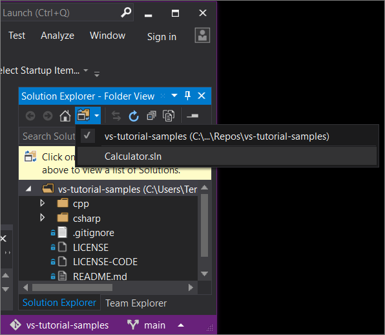
Task: Click the Git branch fork icon
Action: [x=133, y=325]
